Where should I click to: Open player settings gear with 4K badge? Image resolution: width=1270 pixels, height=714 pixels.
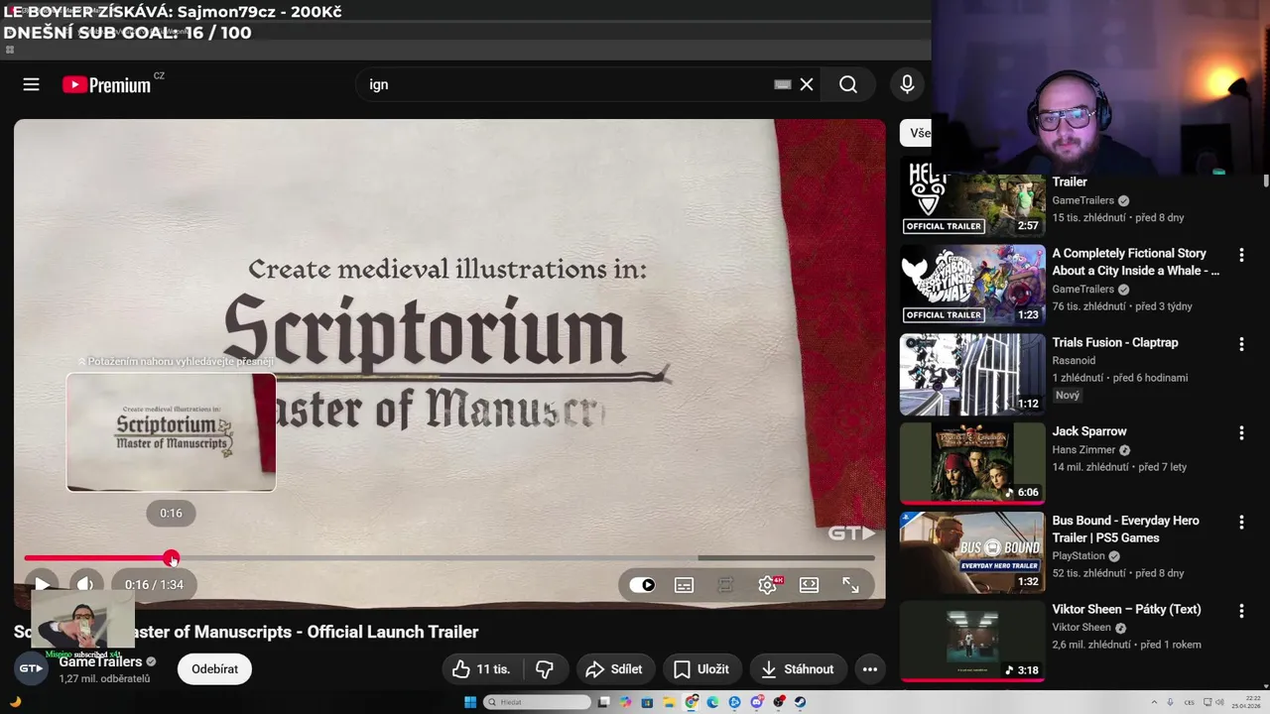pos(768,585)
